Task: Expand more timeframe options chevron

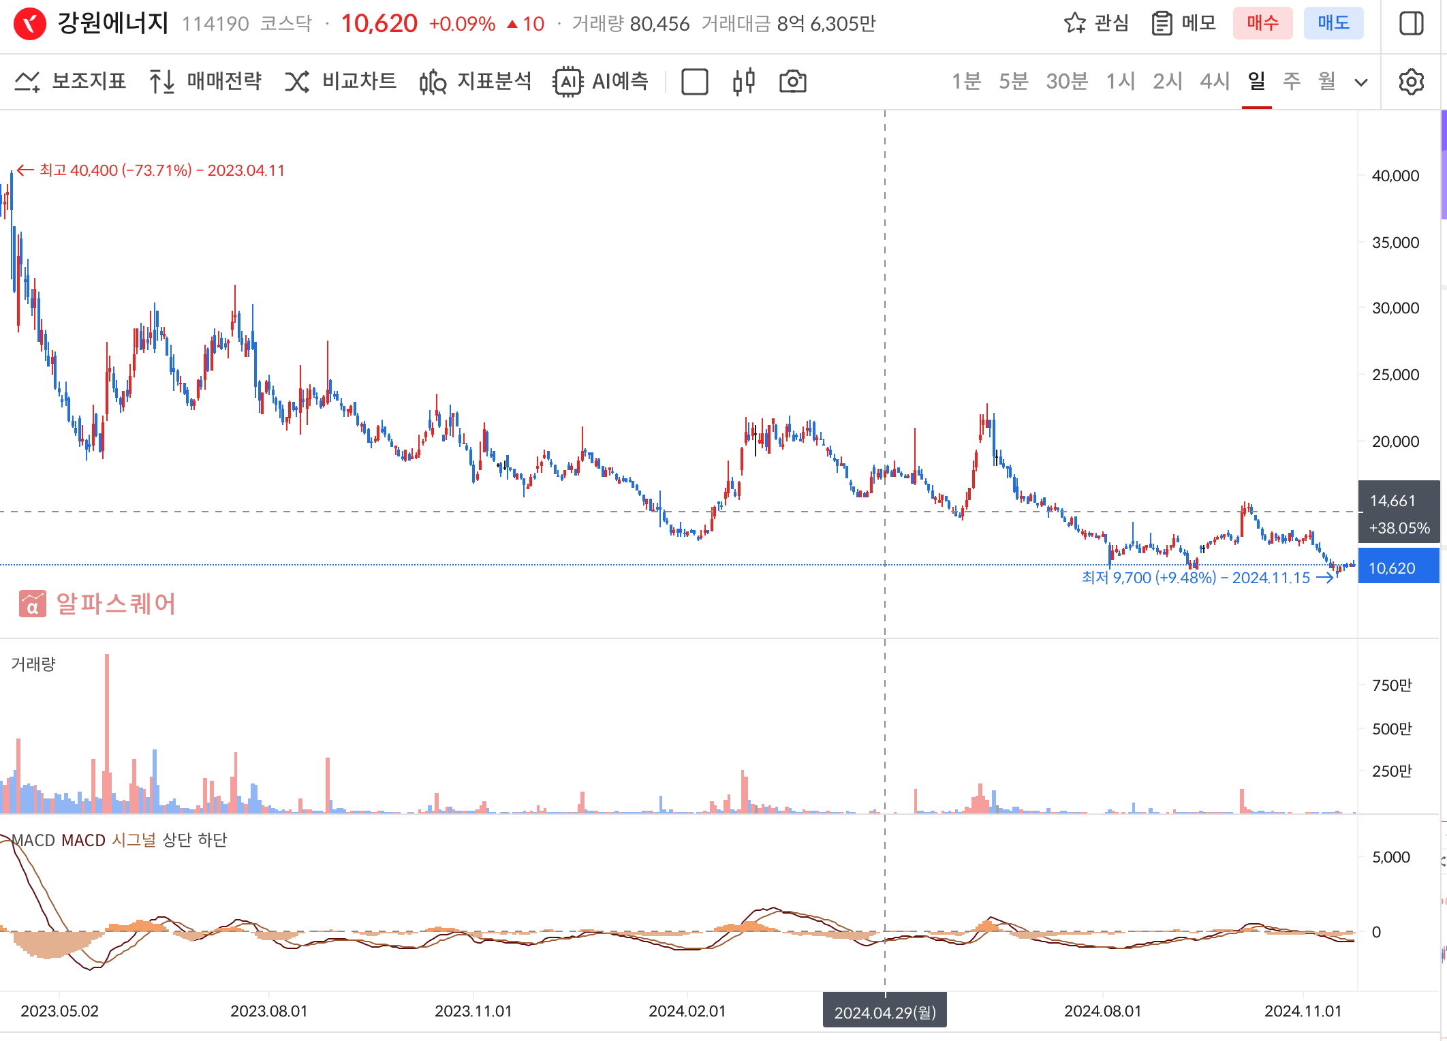Action: tap(1361, 82)
